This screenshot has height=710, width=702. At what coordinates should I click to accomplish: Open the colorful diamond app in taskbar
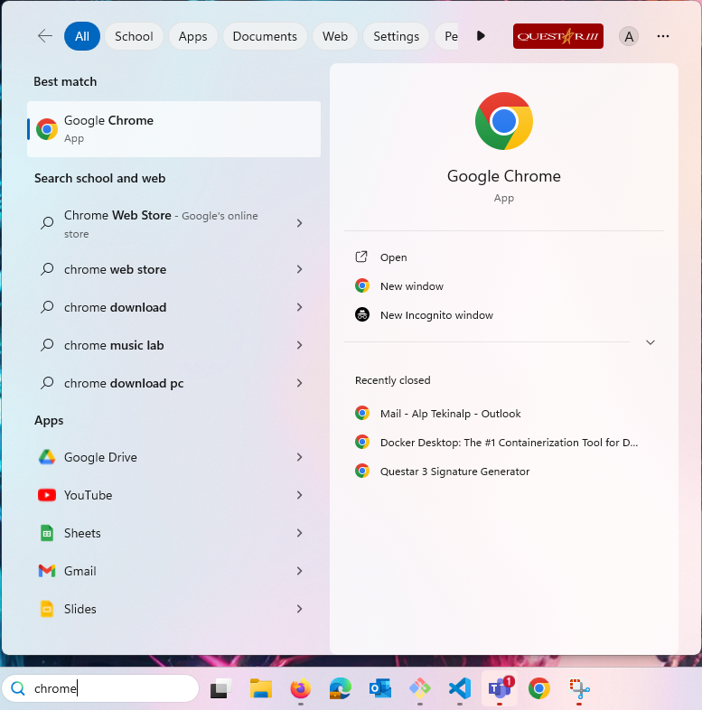click(x=420, y=688)
